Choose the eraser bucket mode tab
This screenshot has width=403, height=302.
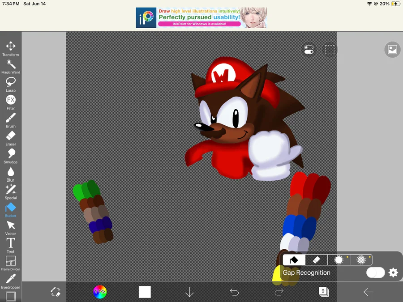317,260
